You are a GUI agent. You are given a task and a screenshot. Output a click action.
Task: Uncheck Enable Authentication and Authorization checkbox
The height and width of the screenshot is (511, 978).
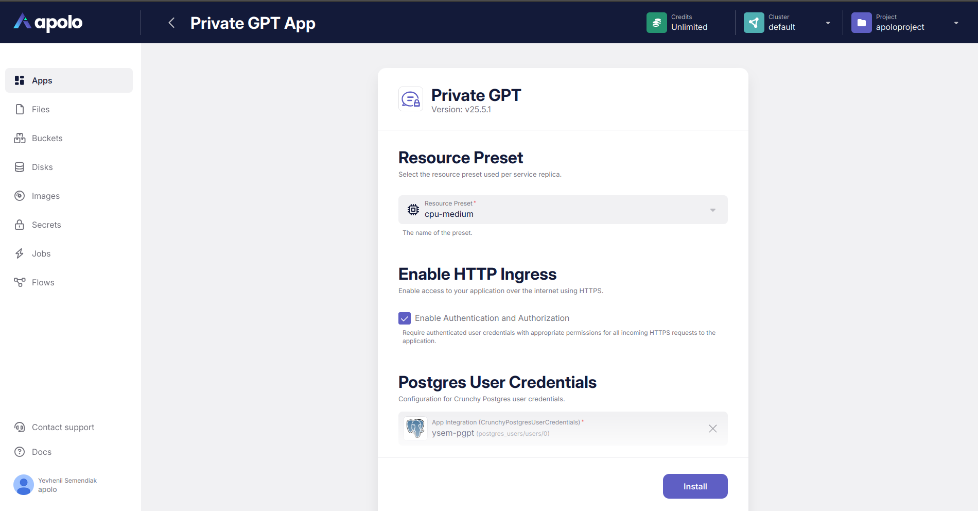[405, 318]
